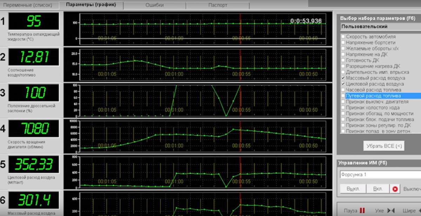Click the red time cursor on engine speed graph
Viewport: 421px width, 216px height.
tap(240, 136)
